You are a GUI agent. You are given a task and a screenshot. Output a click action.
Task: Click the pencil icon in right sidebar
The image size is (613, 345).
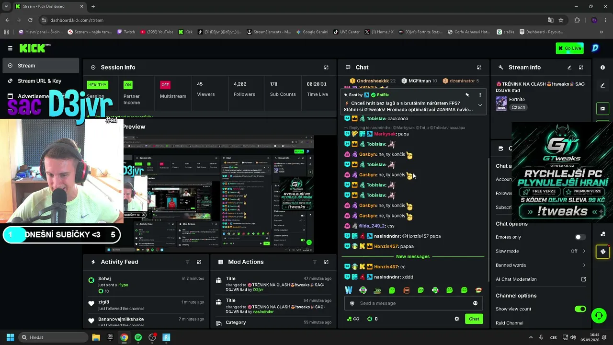[x=602, y=85]
